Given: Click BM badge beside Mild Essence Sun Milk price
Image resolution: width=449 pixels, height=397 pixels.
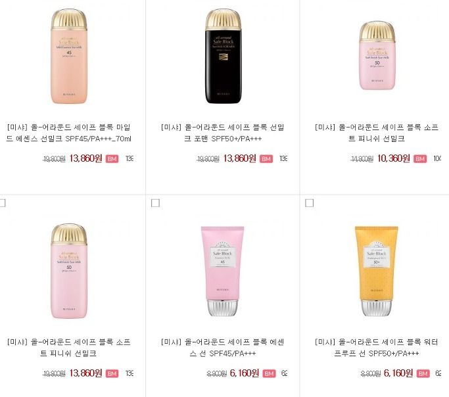Looking at the screenshot, I should pyautogui.click(x=112, y=158).
